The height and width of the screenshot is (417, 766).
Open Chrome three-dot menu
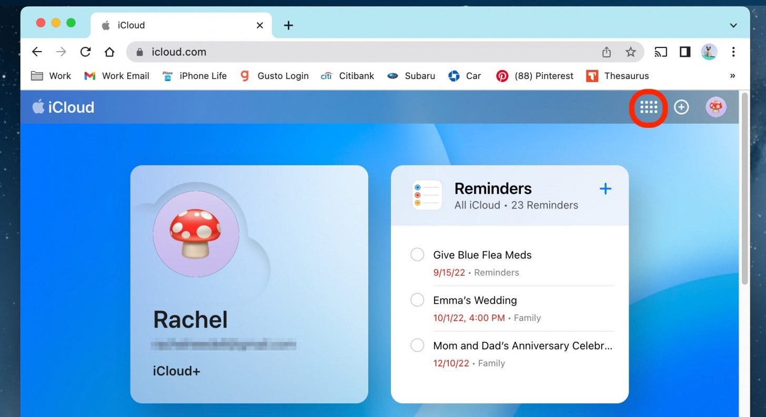coord(733,52)
